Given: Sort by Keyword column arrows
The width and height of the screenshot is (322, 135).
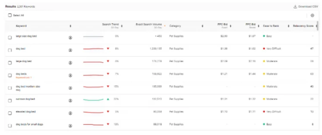Looking at the screenshot, I should click(x=71, y=26).
